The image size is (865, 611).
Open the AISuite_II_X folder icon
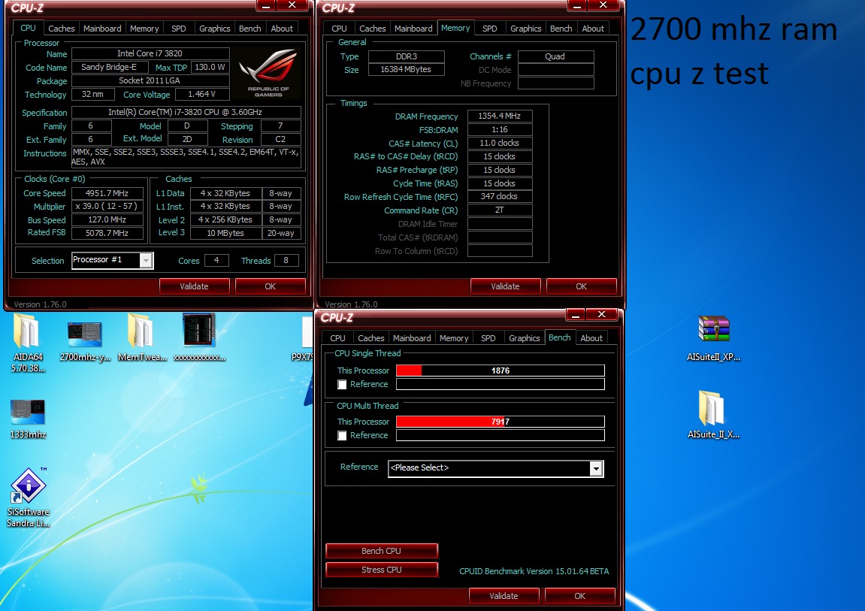click(x=712, y=415)
